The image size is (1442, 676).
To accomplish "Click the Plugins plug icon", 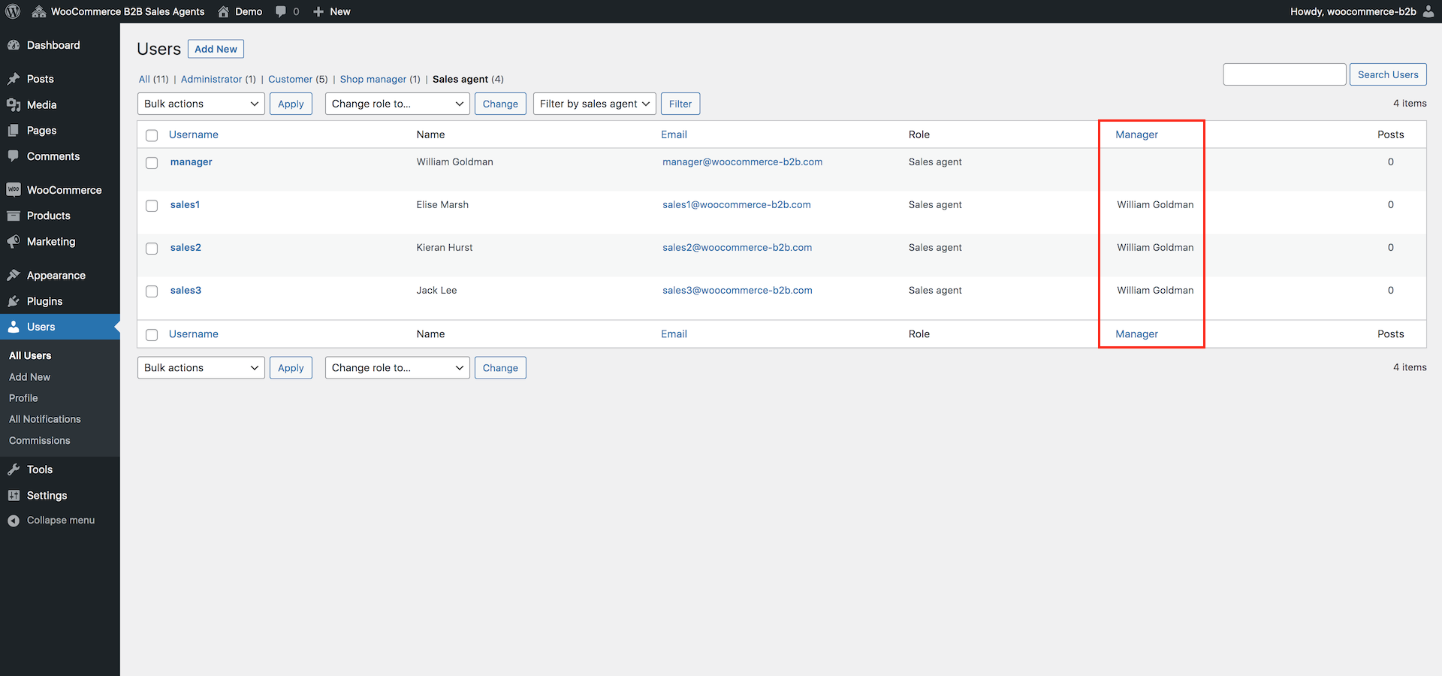I will click(14, 301).
